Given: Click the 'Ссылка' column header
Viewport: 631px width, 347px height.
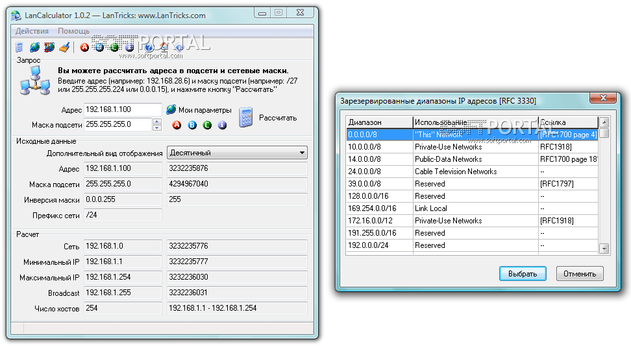Looking at the screenshot, I should [x=568, y=122].
